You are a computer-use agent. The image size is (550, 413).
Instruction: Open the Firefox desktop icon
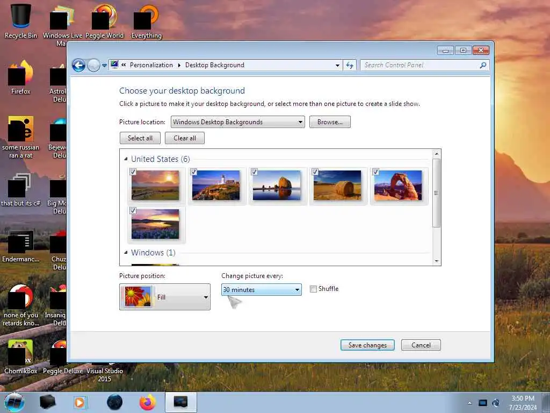[x=21, y=77]
